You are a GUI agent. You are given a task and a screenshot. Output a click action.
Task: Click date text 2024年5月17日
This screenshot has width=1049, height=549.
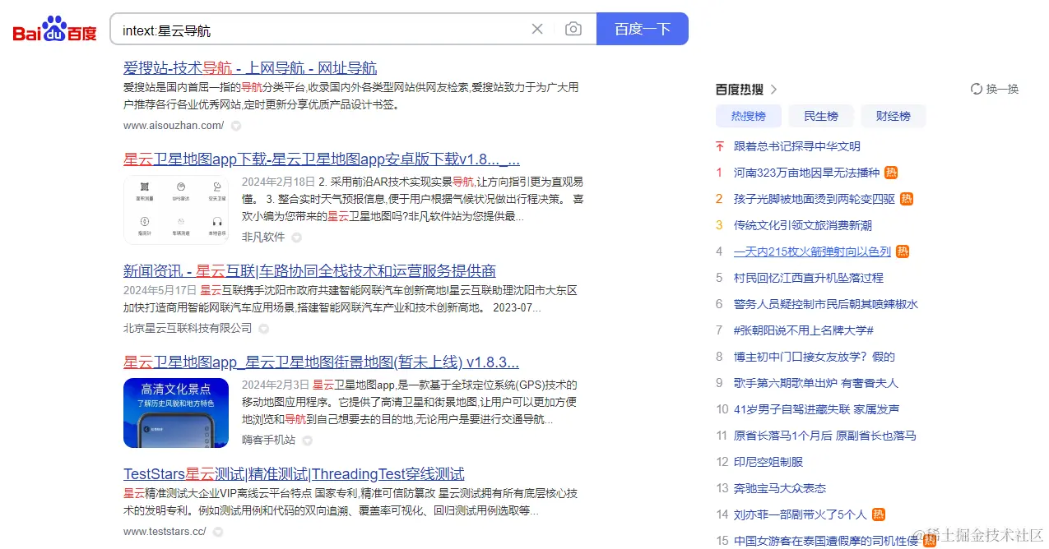[x=160, y=291]
